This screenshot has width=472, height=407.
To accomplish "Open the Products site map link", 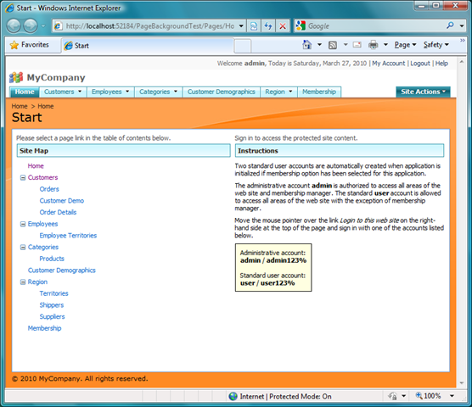I will click(52, 259).
